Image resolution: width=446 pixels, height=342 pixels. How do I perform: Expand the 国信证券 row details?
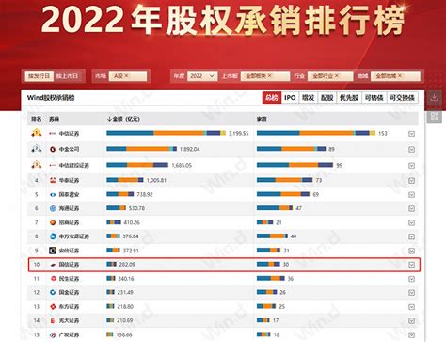click(411, 265)
